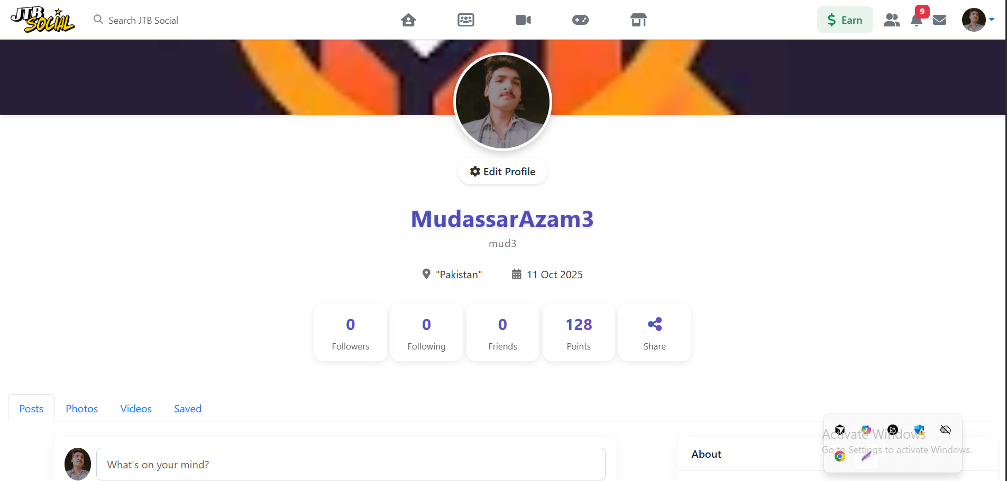
Task: Switch to the Photos tab
Action: (82, 409)
